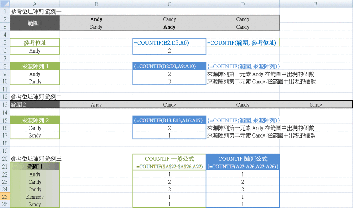Select the 參考位址 green header cell
353x208 pixels.
tap(34, 42)
